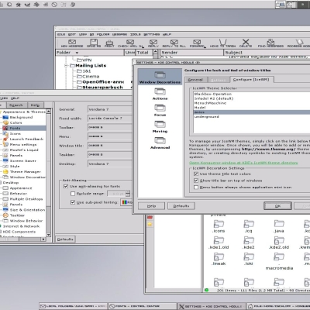Click Help button in settings dialog
The width and height of the screenshot is (310, 310).
pos(151,206)
